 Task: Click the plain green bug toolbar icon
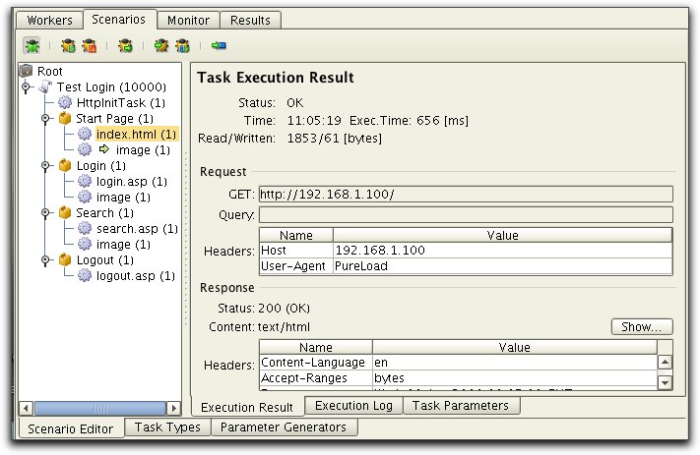(32, 45)
